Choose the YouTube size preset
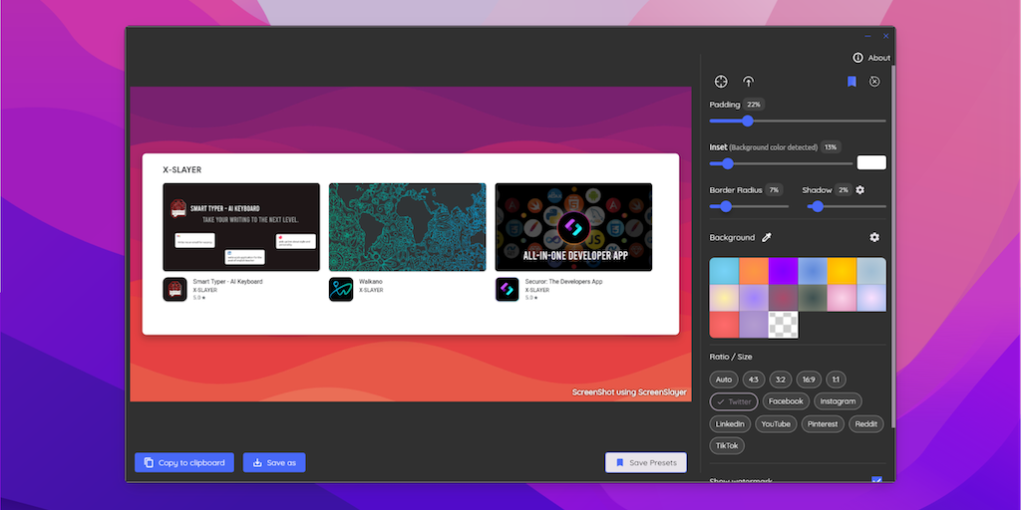Image resolution: width=1021 pixels, height=510 pixels. click(x=776, y=424)
